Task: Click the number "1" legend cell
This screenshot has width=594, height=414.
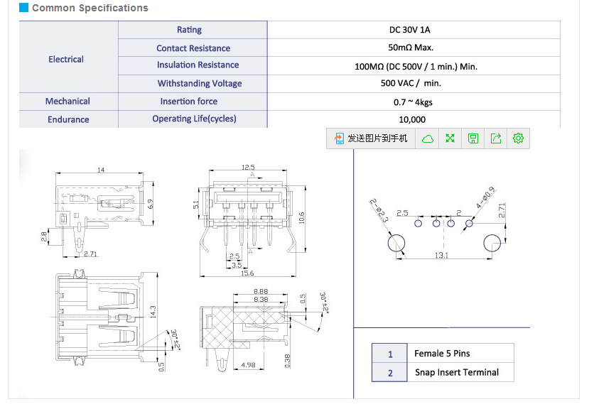Action: point(390,354)
